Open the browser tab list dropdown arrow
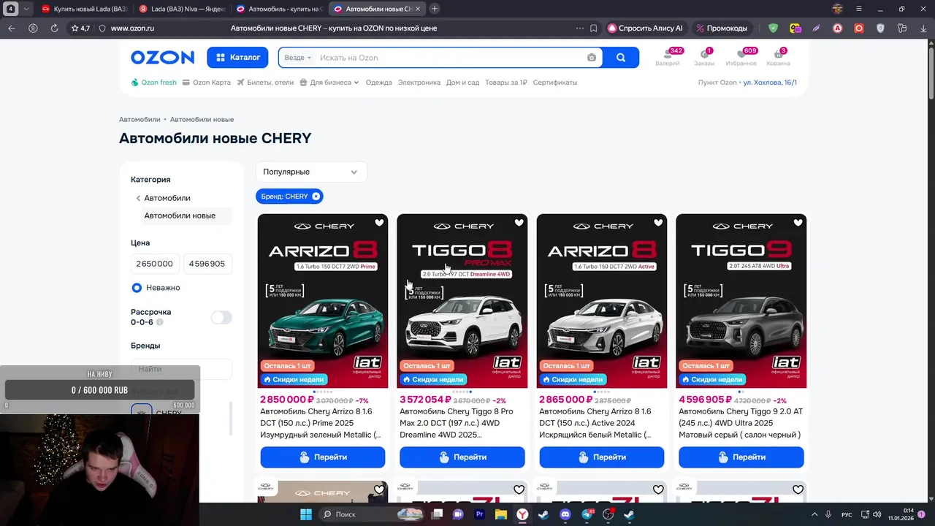935x526 pixels. pyautogui.click(x=27, y=9)
